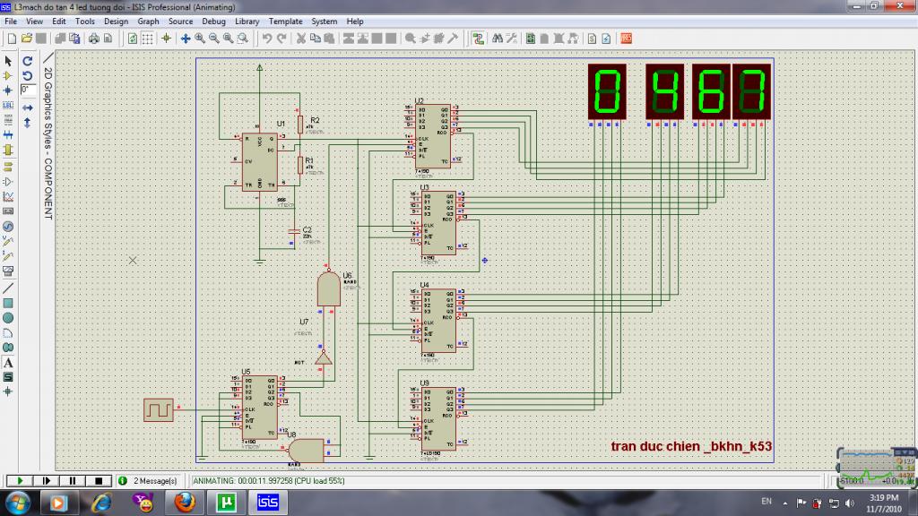Open the Template menu
The height and width of the screenshot is (516, 918).
(x=286, y=21)
